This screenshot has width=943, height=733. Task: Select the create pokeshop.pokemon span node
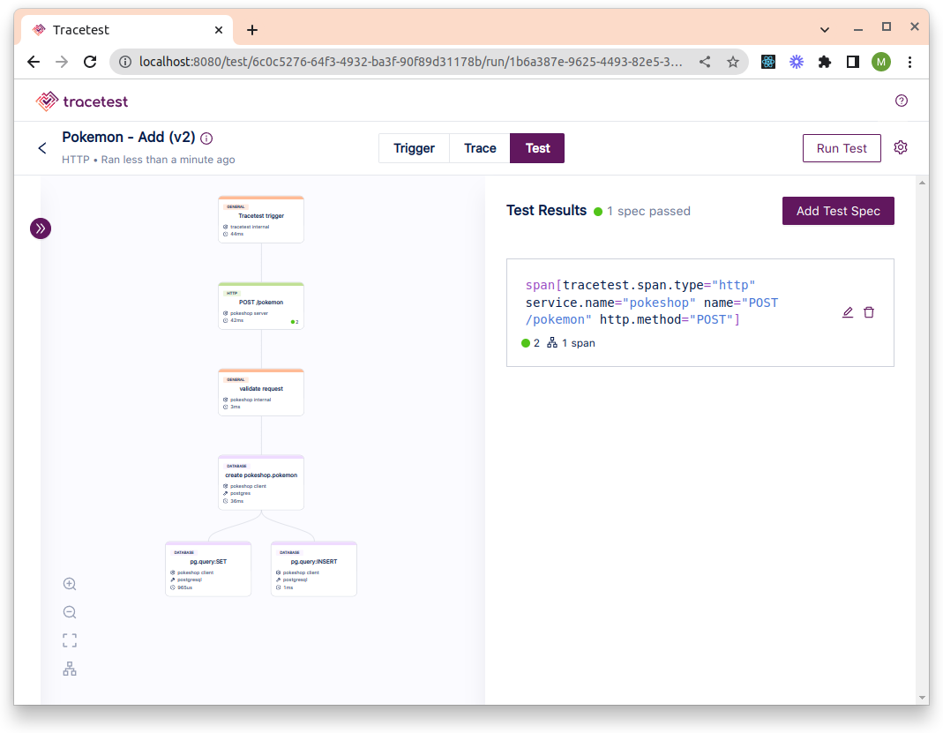click(x=261, y=482)
